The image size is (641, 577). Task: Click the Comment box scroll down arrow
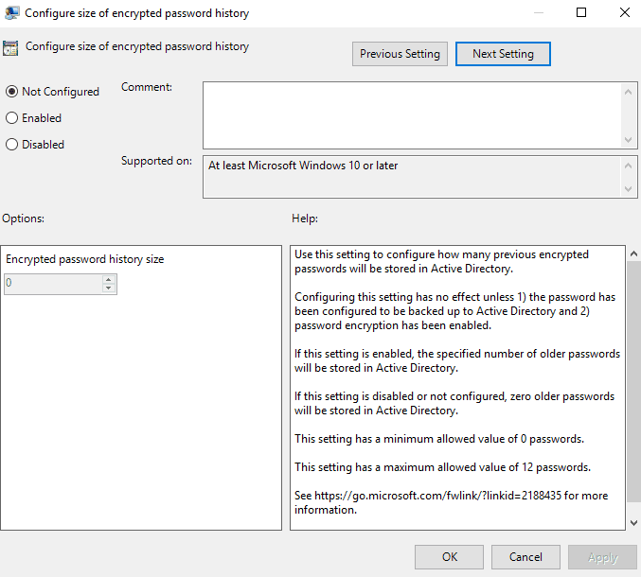(x=630, y=139)
